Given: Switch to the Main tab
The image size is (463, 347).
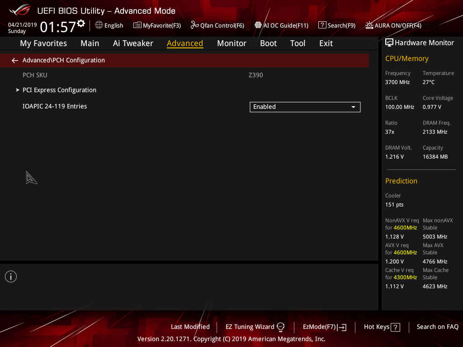Looking at the screenshot, I should click(90, 43).
